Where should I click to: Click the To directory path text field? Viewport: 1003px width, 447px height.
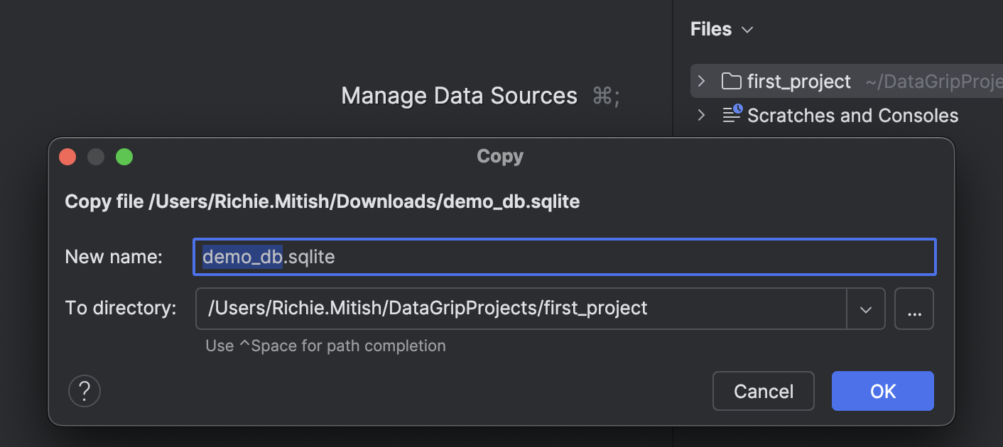pos(497,308)
